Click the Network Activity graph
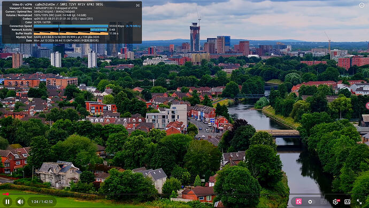 click(x=71, y=30)
